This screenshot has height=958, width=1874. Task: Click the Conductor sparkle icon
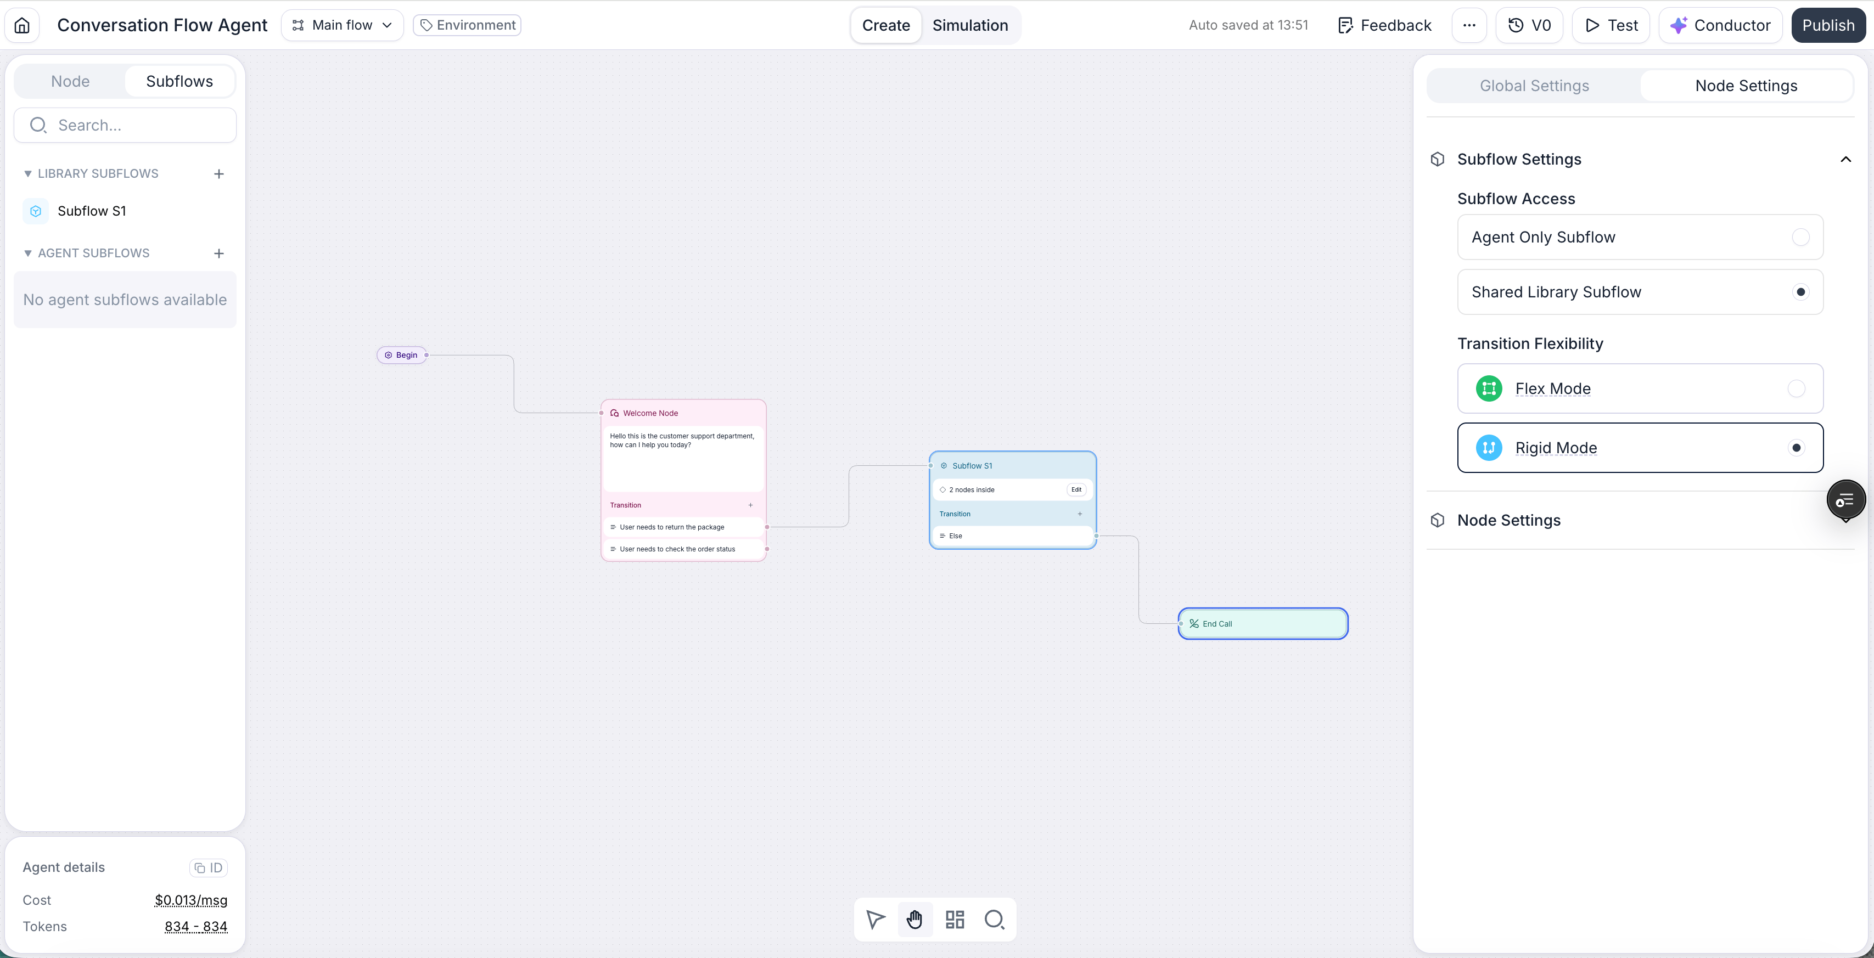1678,25
